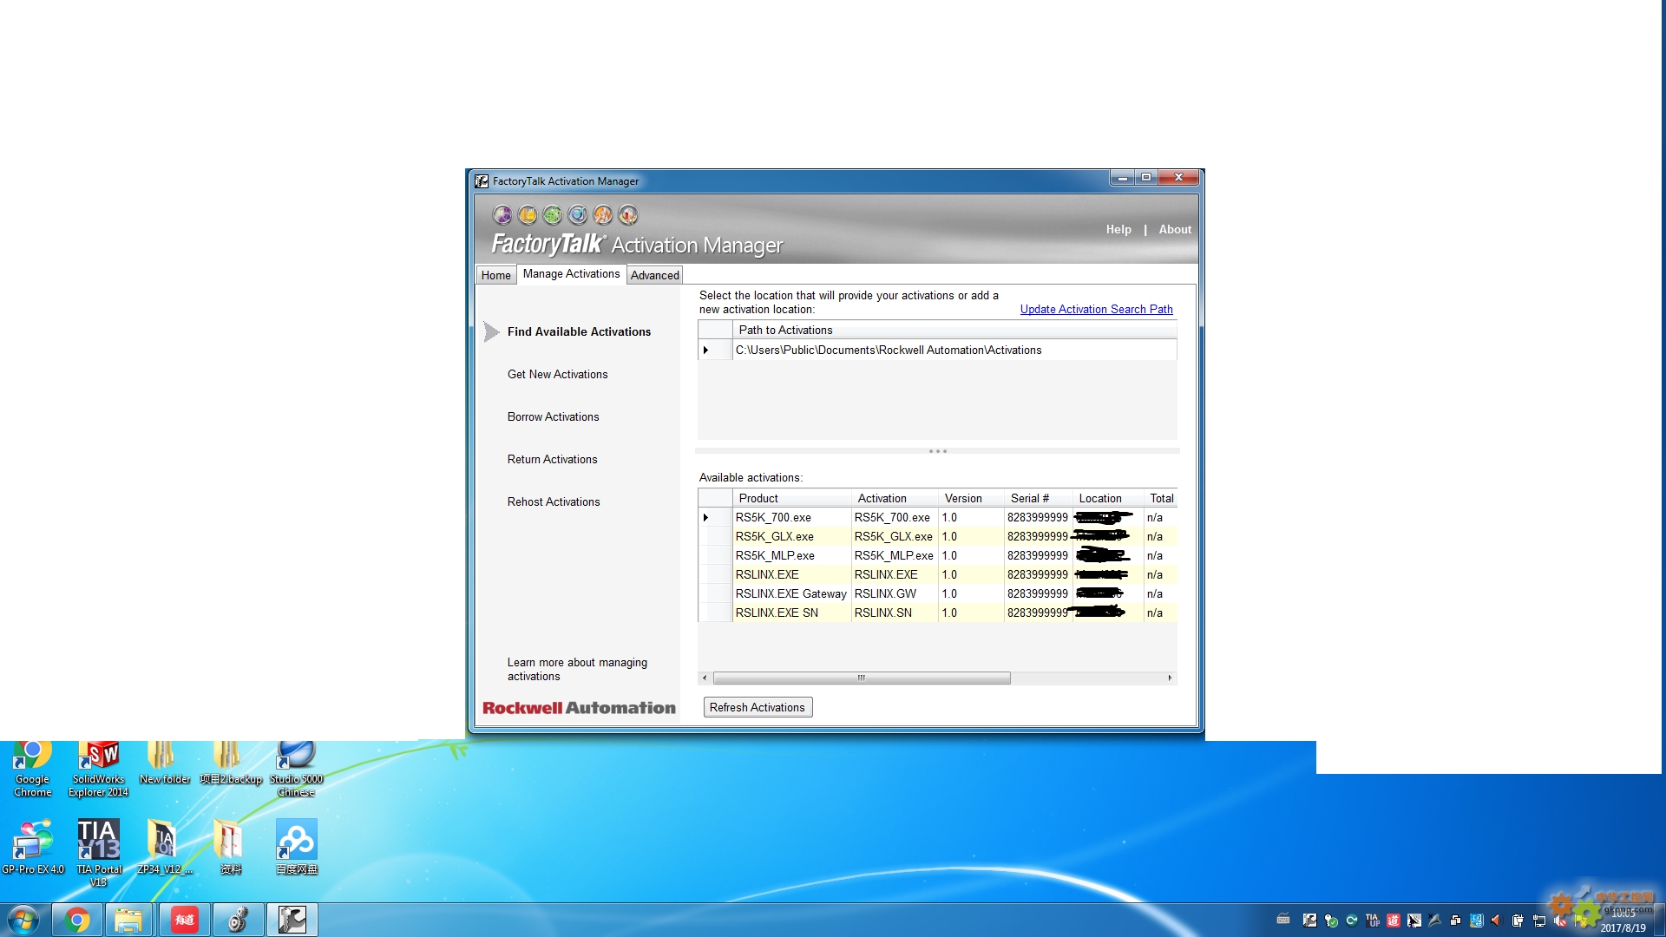Select the RSLINX.EXE SN row
The image size is (1666, 937).
[x=937, y=613]
